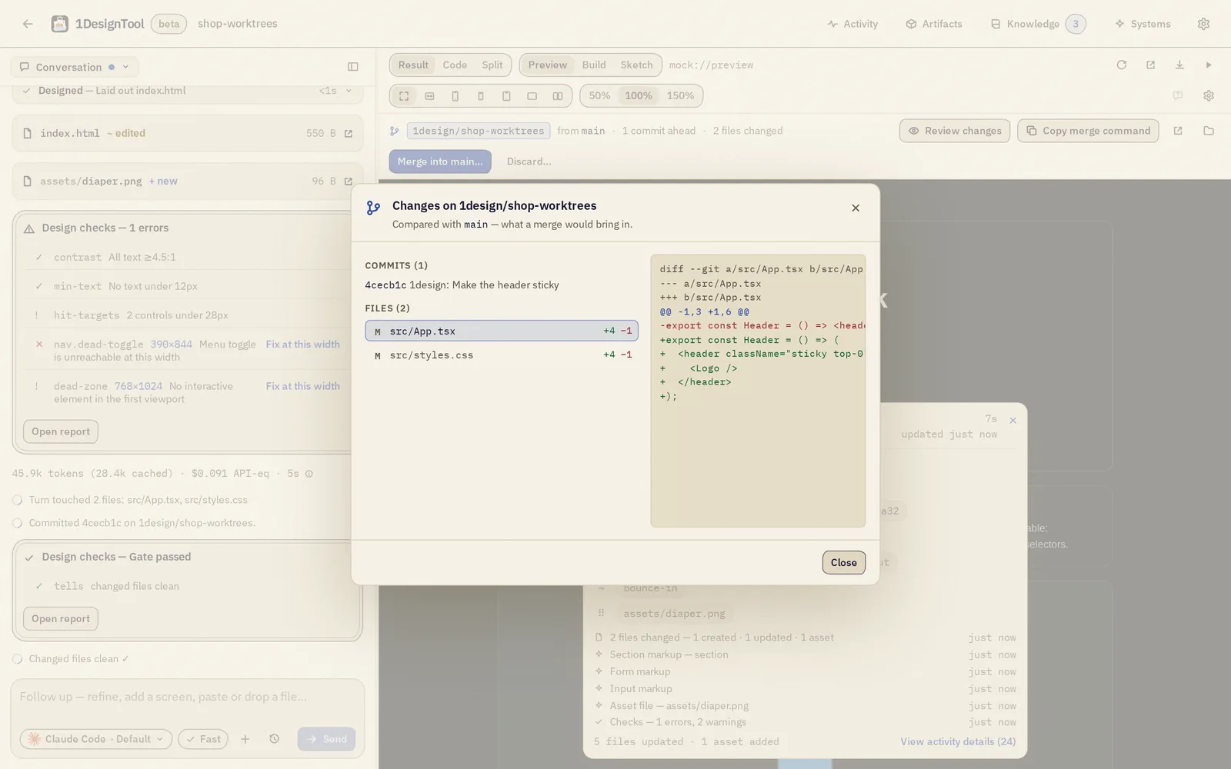Open index.html in new window icon
The image size is (1231, 769).
tap(349, 134)
